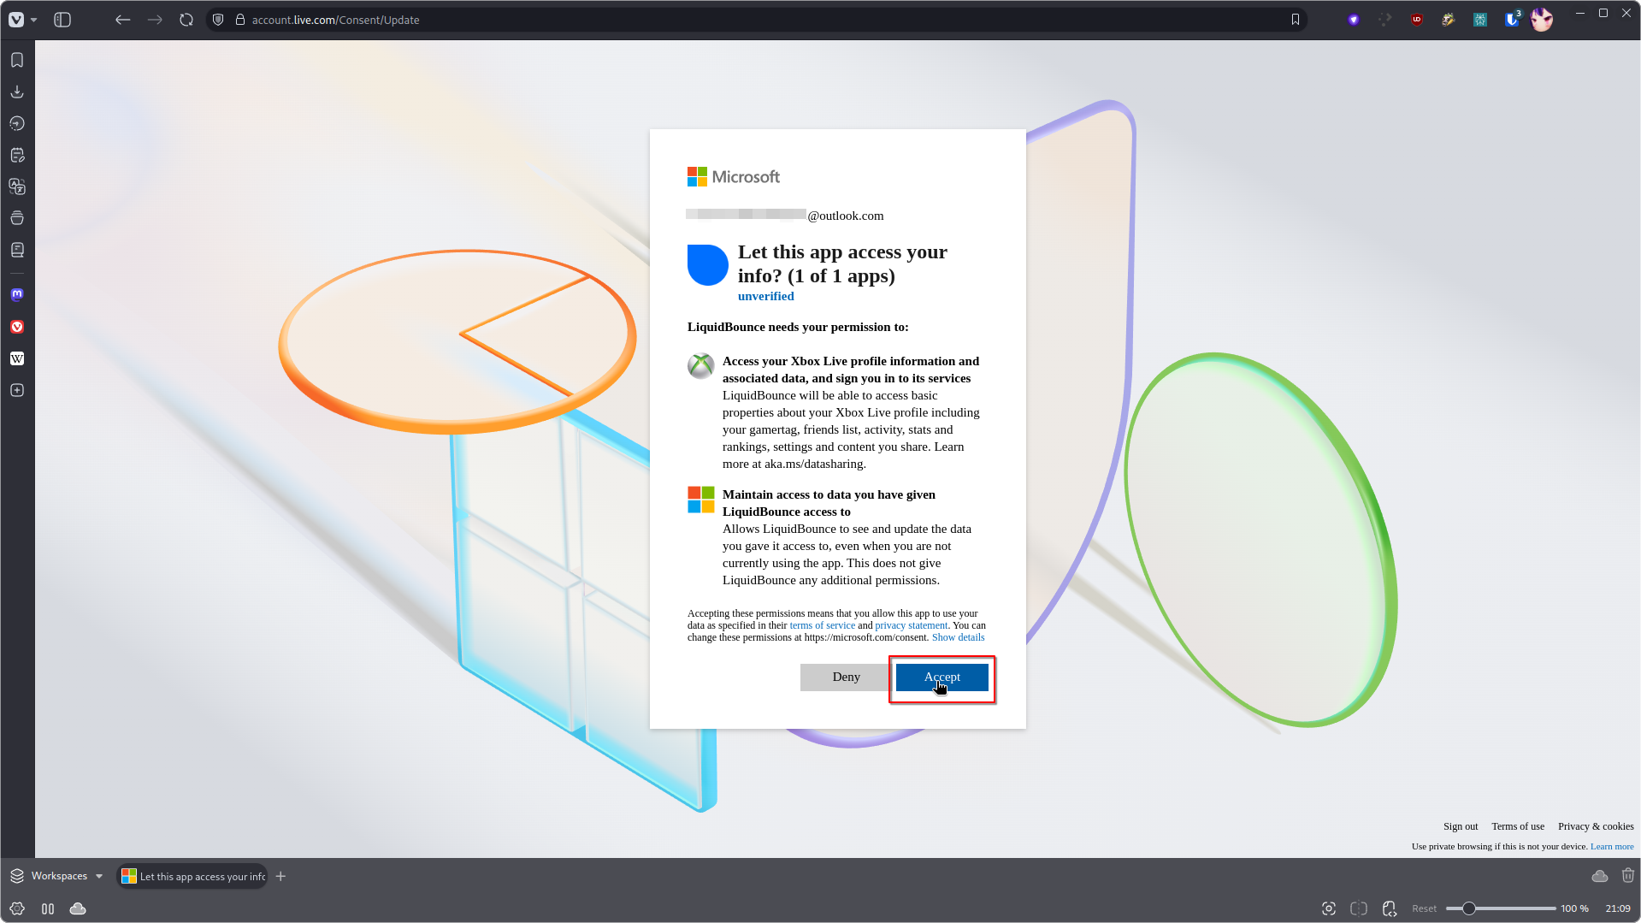Viewport: 1641px width, 923px height.
Task: Open the History panel
Action: point(17,122)
